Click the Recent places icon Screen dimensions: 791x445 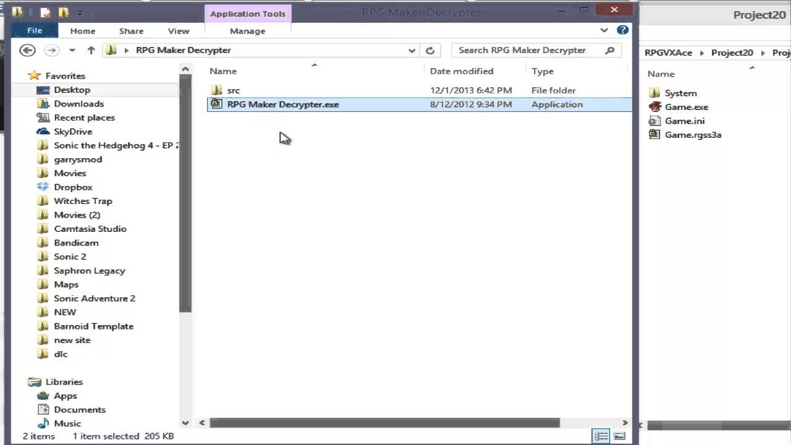pyautogui.click(x=43, y=117)
